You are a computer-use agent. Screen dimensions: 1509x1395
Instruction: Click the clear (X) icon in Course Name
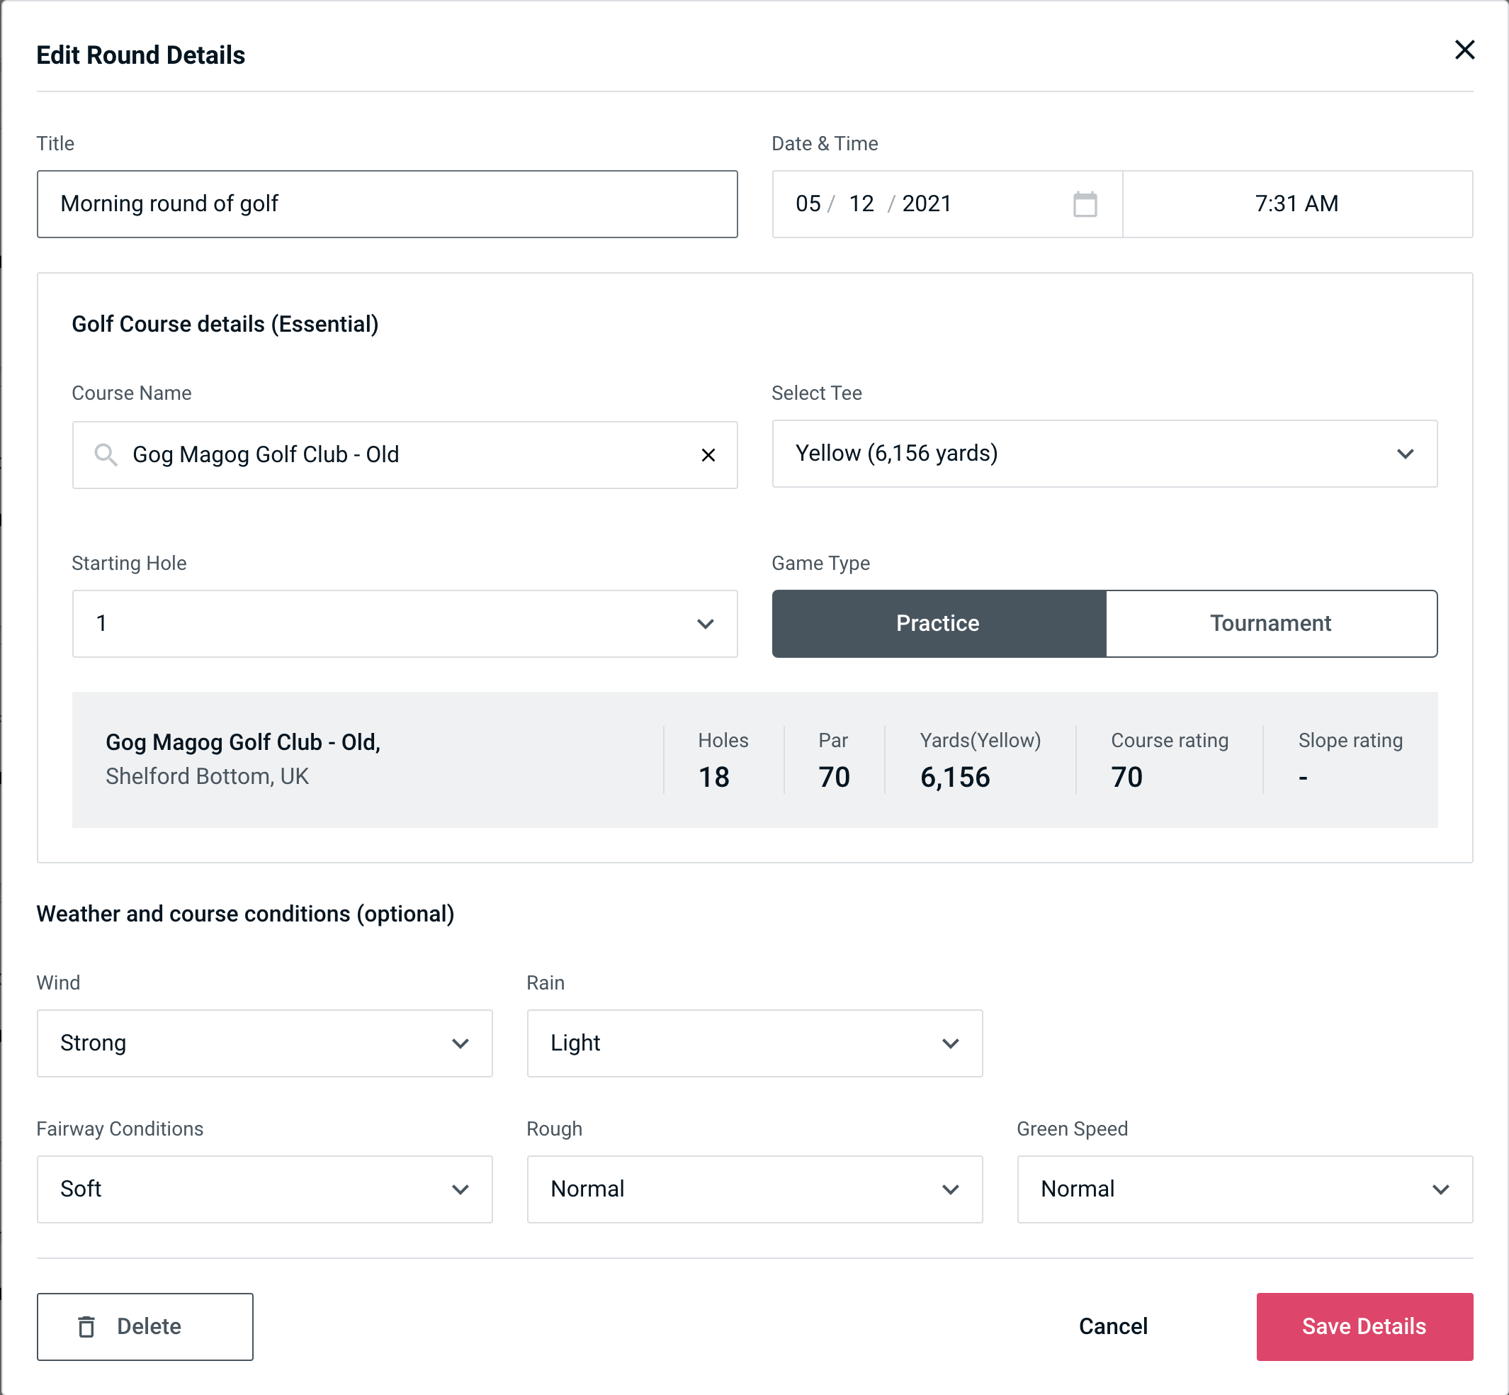[x=708, y=455]
